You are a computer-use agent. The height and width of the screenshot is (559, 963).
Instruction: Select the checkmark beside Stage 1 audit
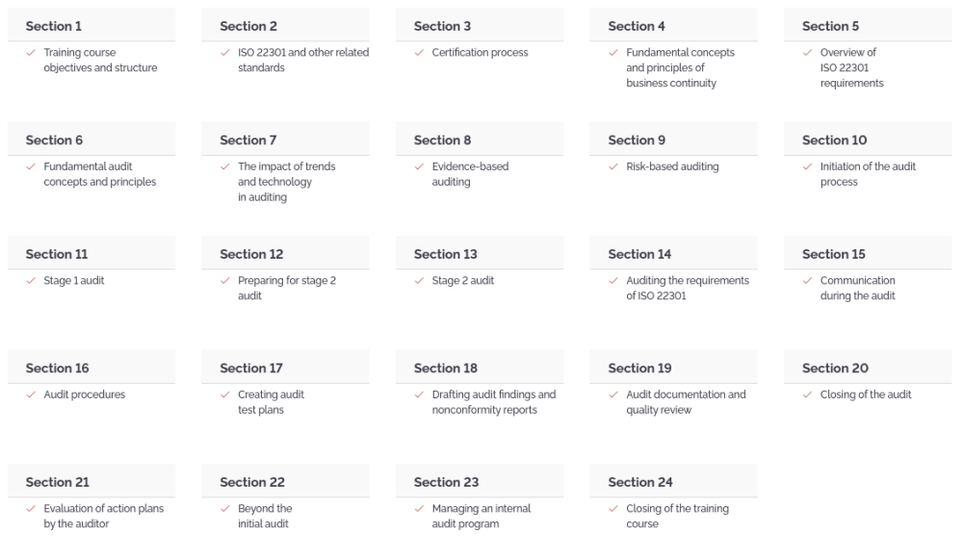31,281
